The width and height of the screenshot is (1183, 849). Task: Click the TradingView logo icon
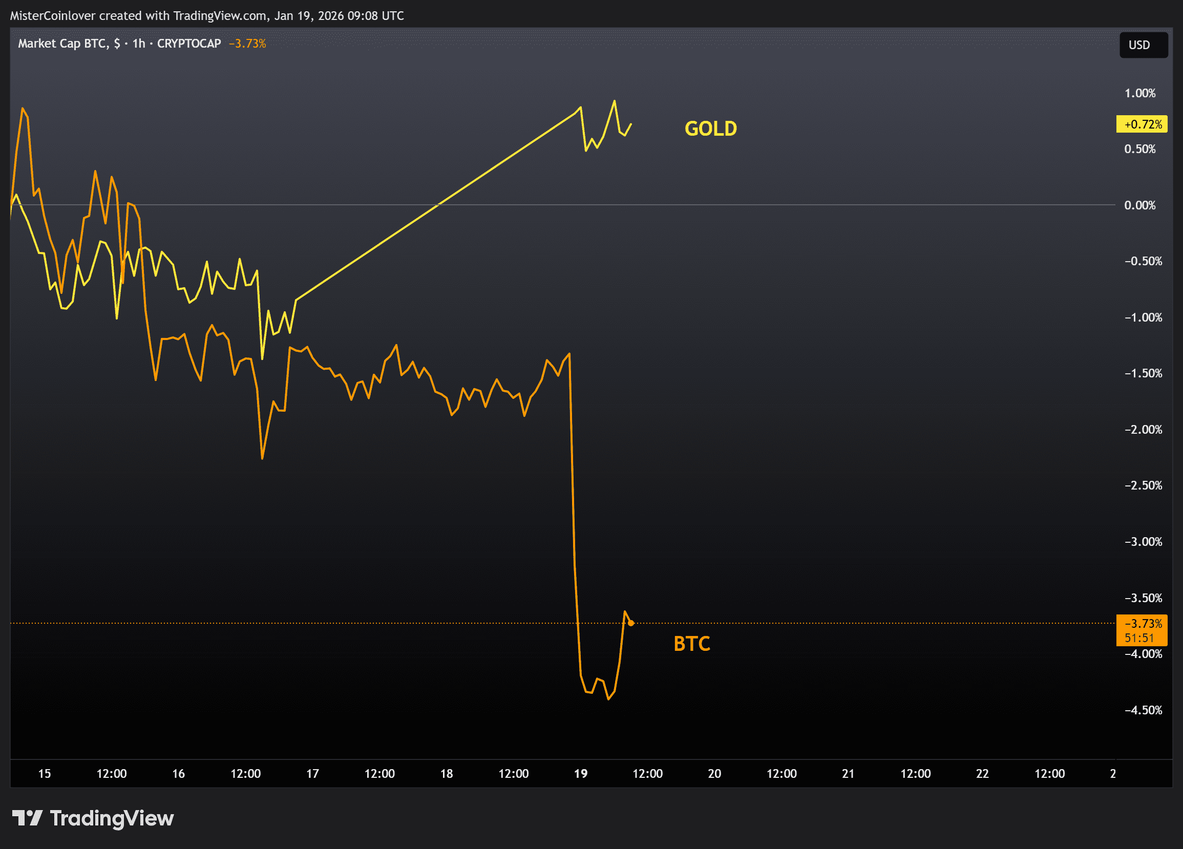coord(27,818)
